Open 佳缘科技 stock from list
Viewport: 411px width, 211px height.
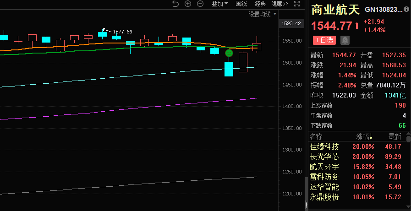[x=324, y=147]
